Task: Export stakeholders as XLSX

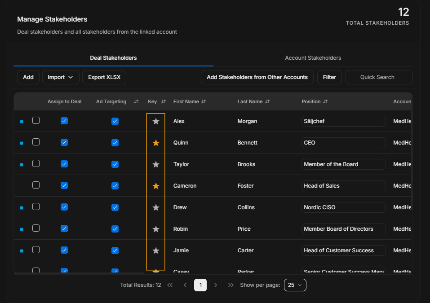Action: pyautogui.click(x=104, y=77)
